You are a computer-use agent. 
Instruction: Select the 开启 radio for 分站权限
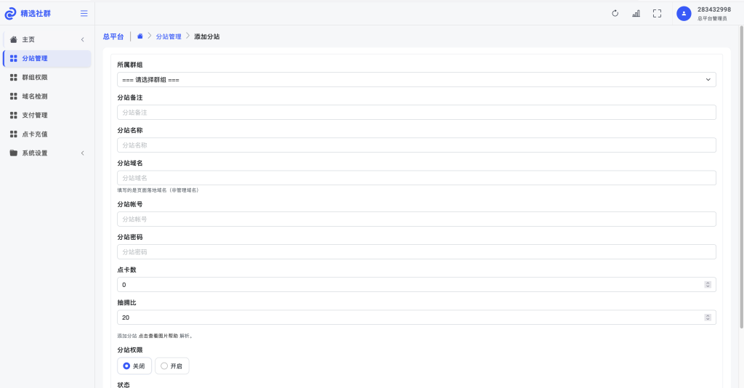click(164, 365)
